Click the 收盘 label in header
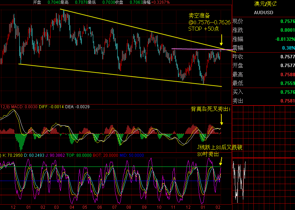295x210 pixels. point(119,2)
